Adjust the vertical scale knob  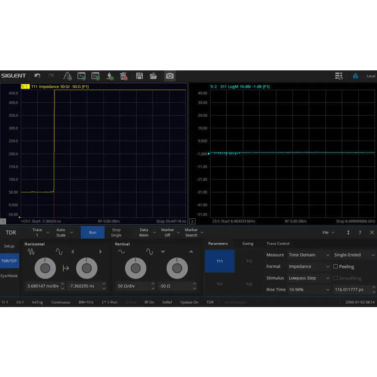(135, 268)
